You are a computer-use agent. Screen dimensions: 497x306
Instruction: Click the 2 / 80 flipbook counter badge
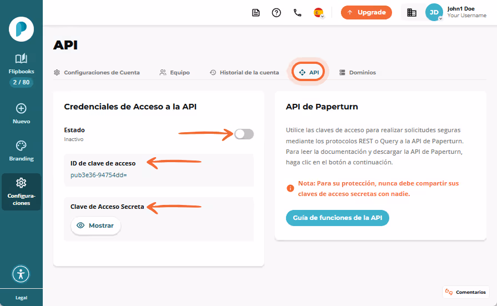coord(21,82)
